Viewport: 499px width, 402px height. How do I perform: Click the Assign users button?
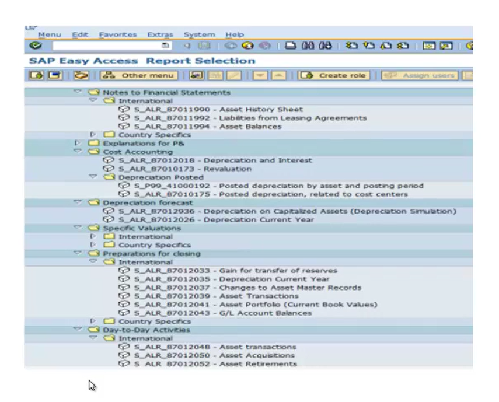click(420, 75)
